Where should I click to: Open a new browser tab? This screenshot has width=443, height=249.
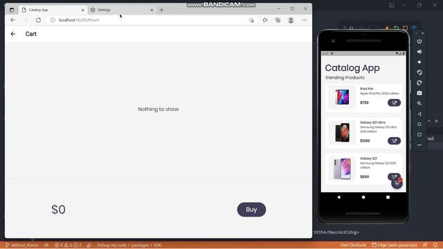point(161,10)
